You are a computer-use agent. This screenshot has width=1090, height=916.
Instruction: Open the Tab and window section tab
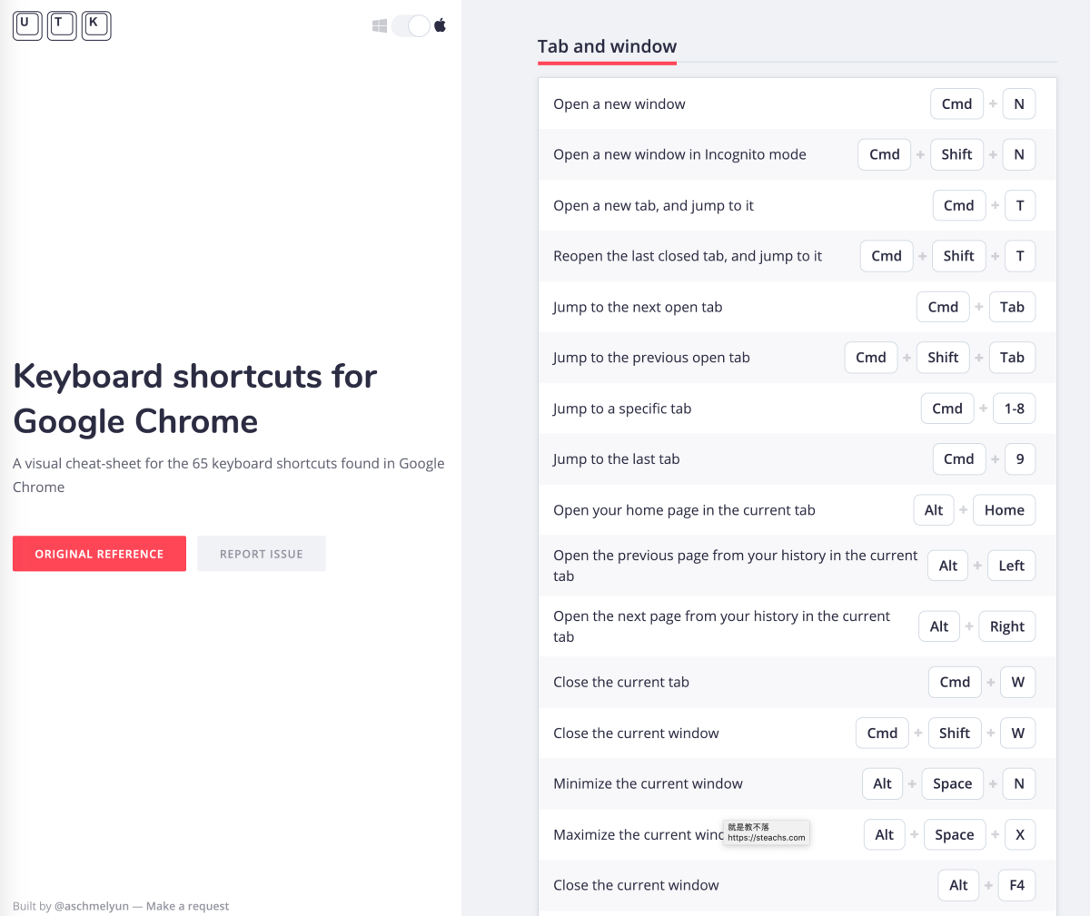tap(607, 47)
